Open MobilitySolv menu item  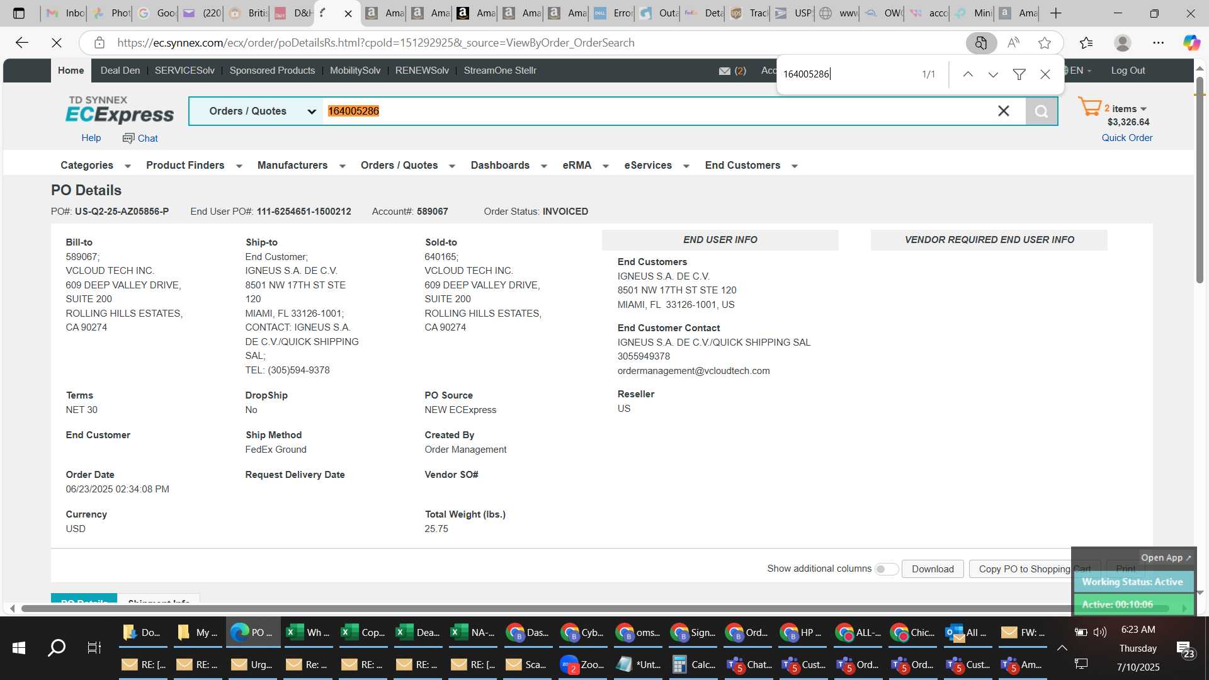click(x=355, y=71)
